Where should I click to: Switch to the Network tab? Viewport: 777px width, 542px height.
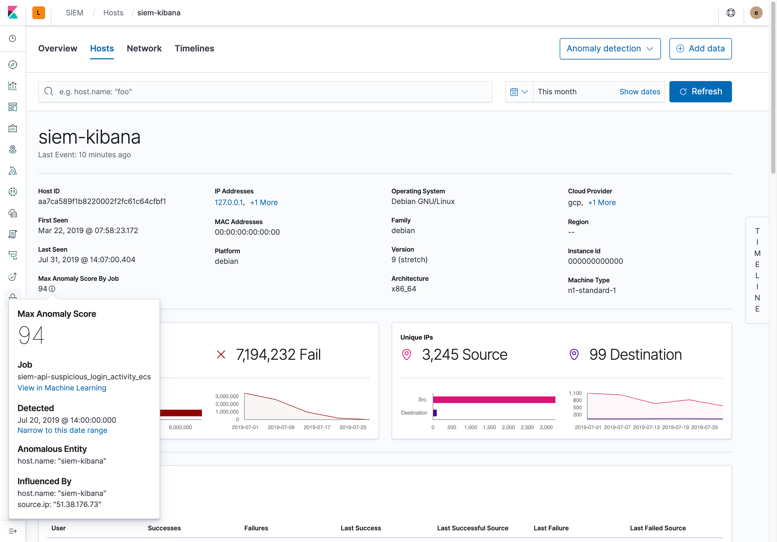(x=144, y=49)
